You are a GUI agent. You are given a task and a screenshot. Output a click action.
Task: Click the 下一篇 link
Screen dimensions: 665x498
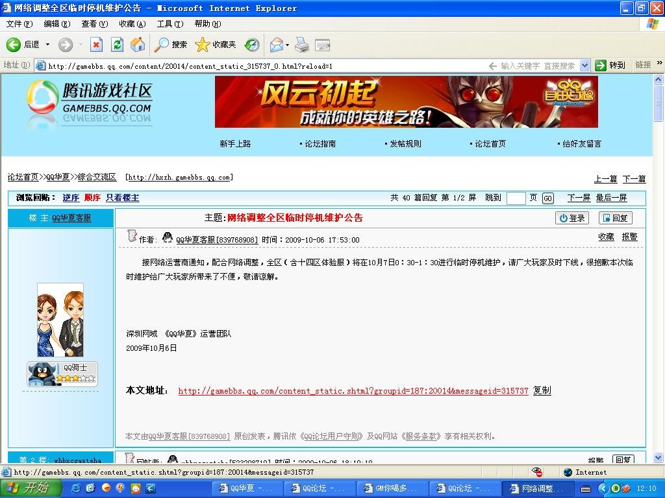pyautogui.click(x=634, y=179)
